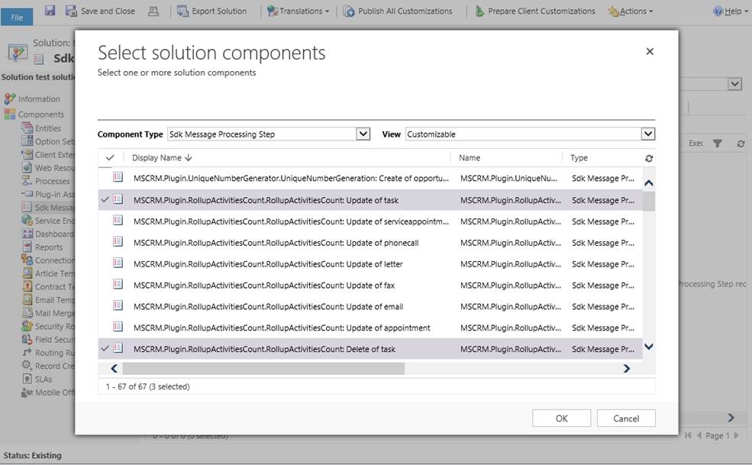This screenshot has height=465, width=752.
Task: Refresh the component list grid
Action: (x=649, y=158)
